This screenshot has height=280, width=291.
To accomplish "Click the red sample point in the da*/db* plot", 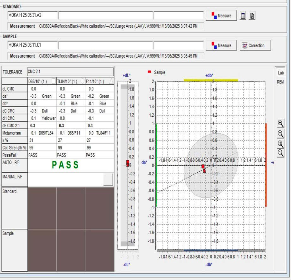I will [x=203, y=167].
